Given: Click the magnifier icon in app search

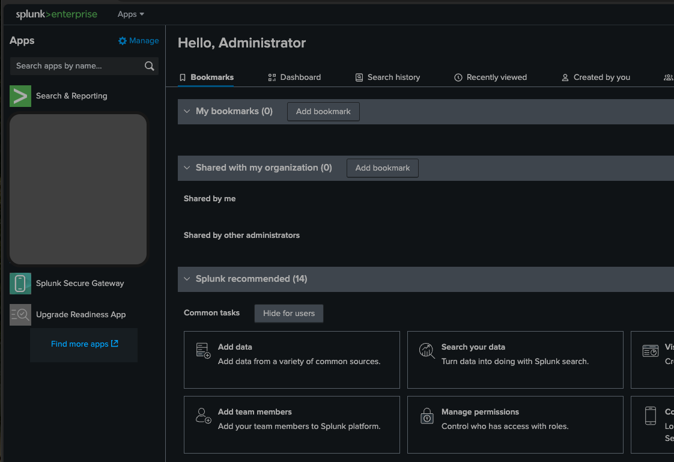Looking at the screenshot, I should pyautogui.click(x=149, y=65).
